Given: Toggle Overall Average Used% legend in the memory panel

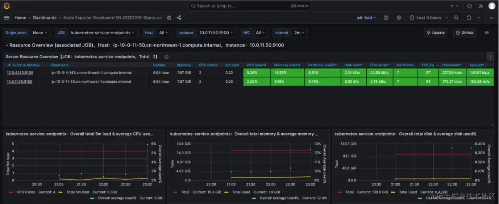Looking at the screenshot, I should pos(279,198).
